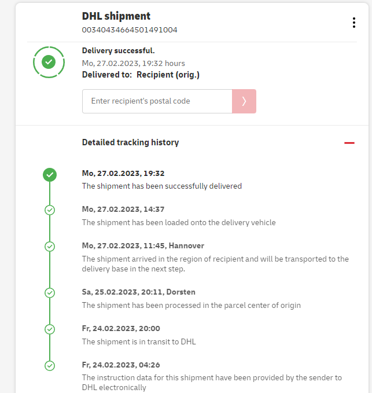This screenshot has height=393, width=372.
Task: Open the three-dot shipment options menu
Action: coord(354,23)
